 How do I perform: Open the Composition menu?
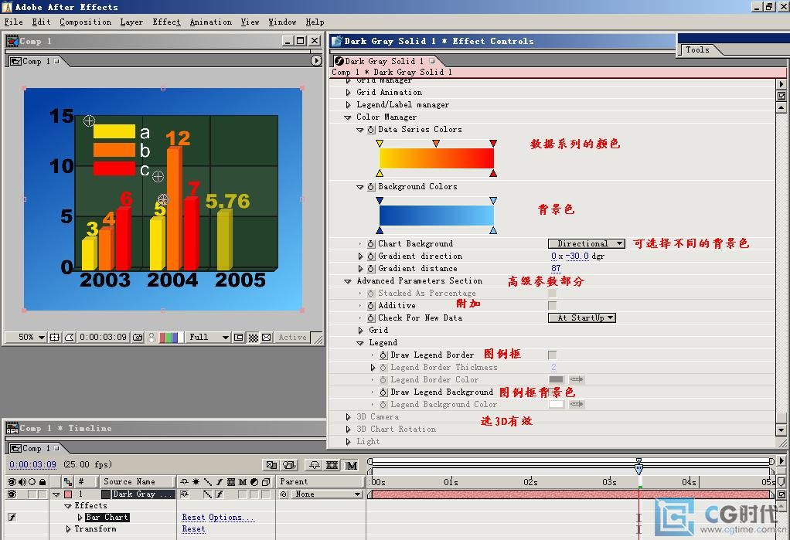coord(86,22)
